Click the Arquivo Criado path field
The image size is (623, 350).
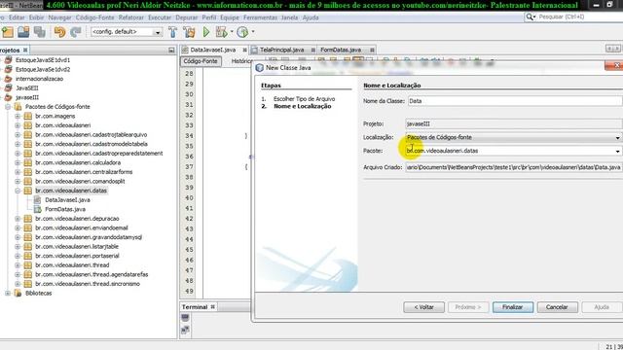pos(513,167)
